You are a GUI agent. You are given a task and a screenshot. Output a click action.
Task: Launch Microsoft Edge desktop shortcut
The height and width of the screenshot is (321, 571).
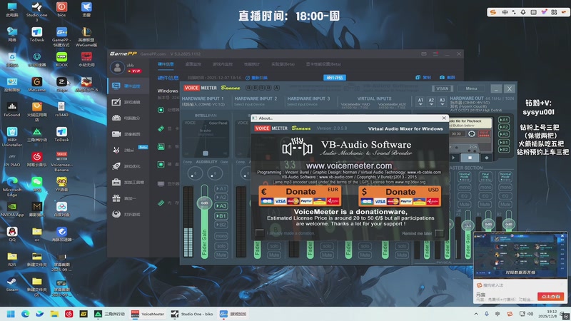pyautogui.click(x=12, y=186)
